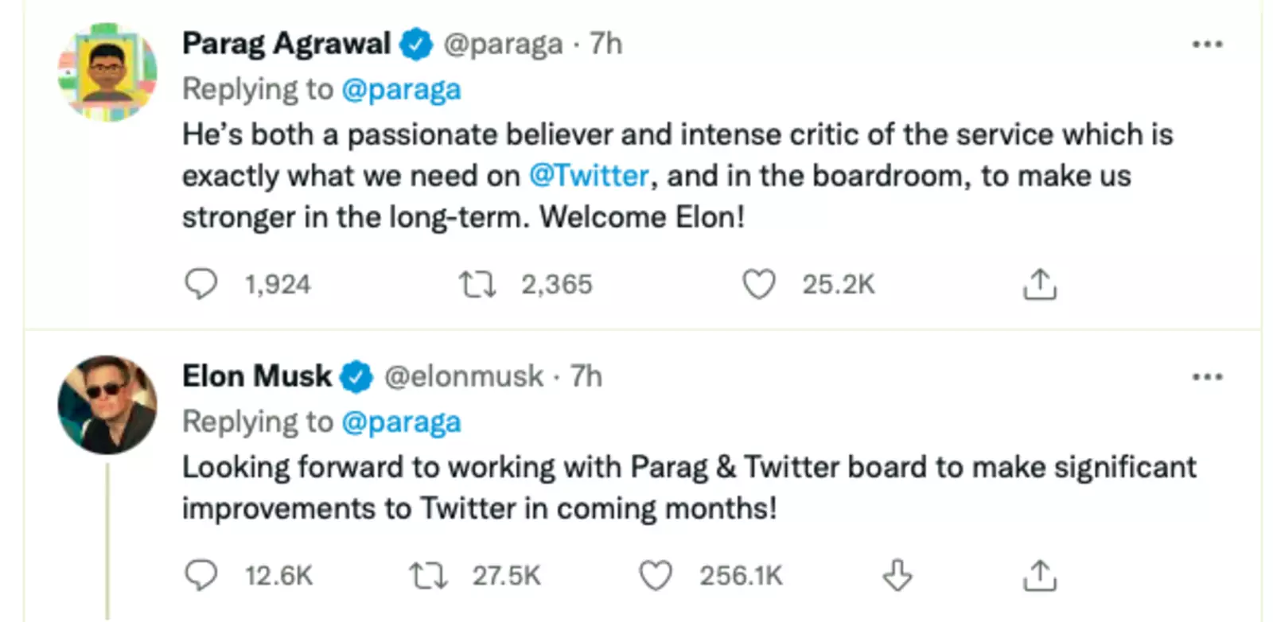Like Elon Musk's tweet
This screenshot has height=622, width=1273.
(656, 575)
